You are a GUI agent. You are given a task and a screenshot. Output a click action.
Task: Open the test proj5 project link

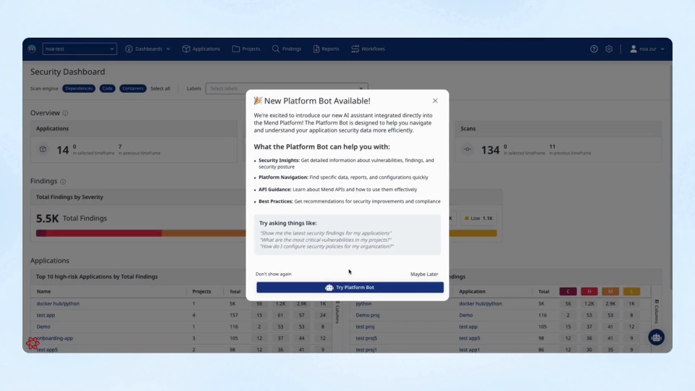tap(366, 338)
